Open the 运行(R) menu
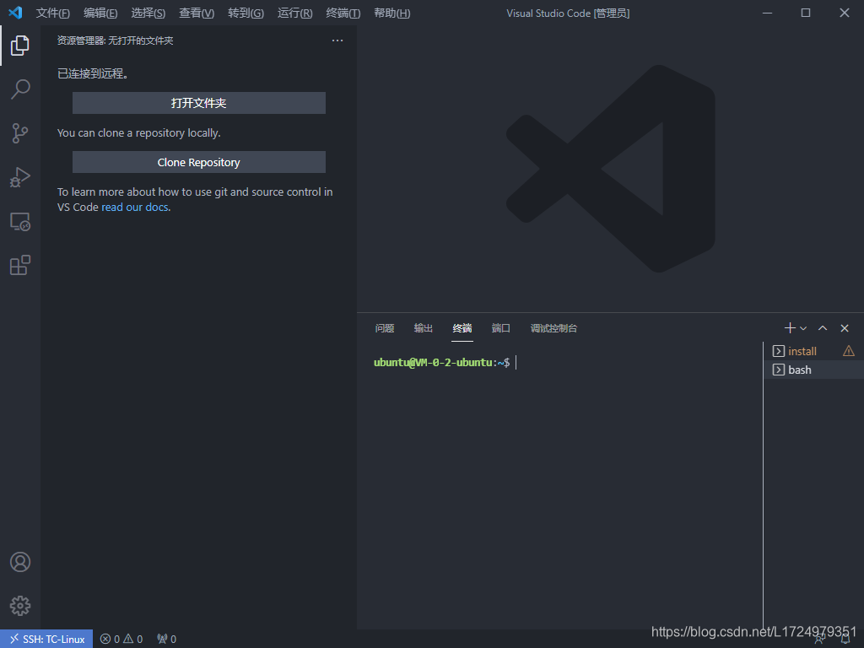Image resolution: width=864 pixels, height=648 pixels. tap(294, 13)
